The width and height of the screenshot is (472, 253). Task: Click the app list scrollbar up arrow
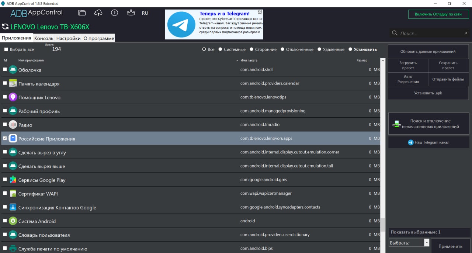pos(383,60)
